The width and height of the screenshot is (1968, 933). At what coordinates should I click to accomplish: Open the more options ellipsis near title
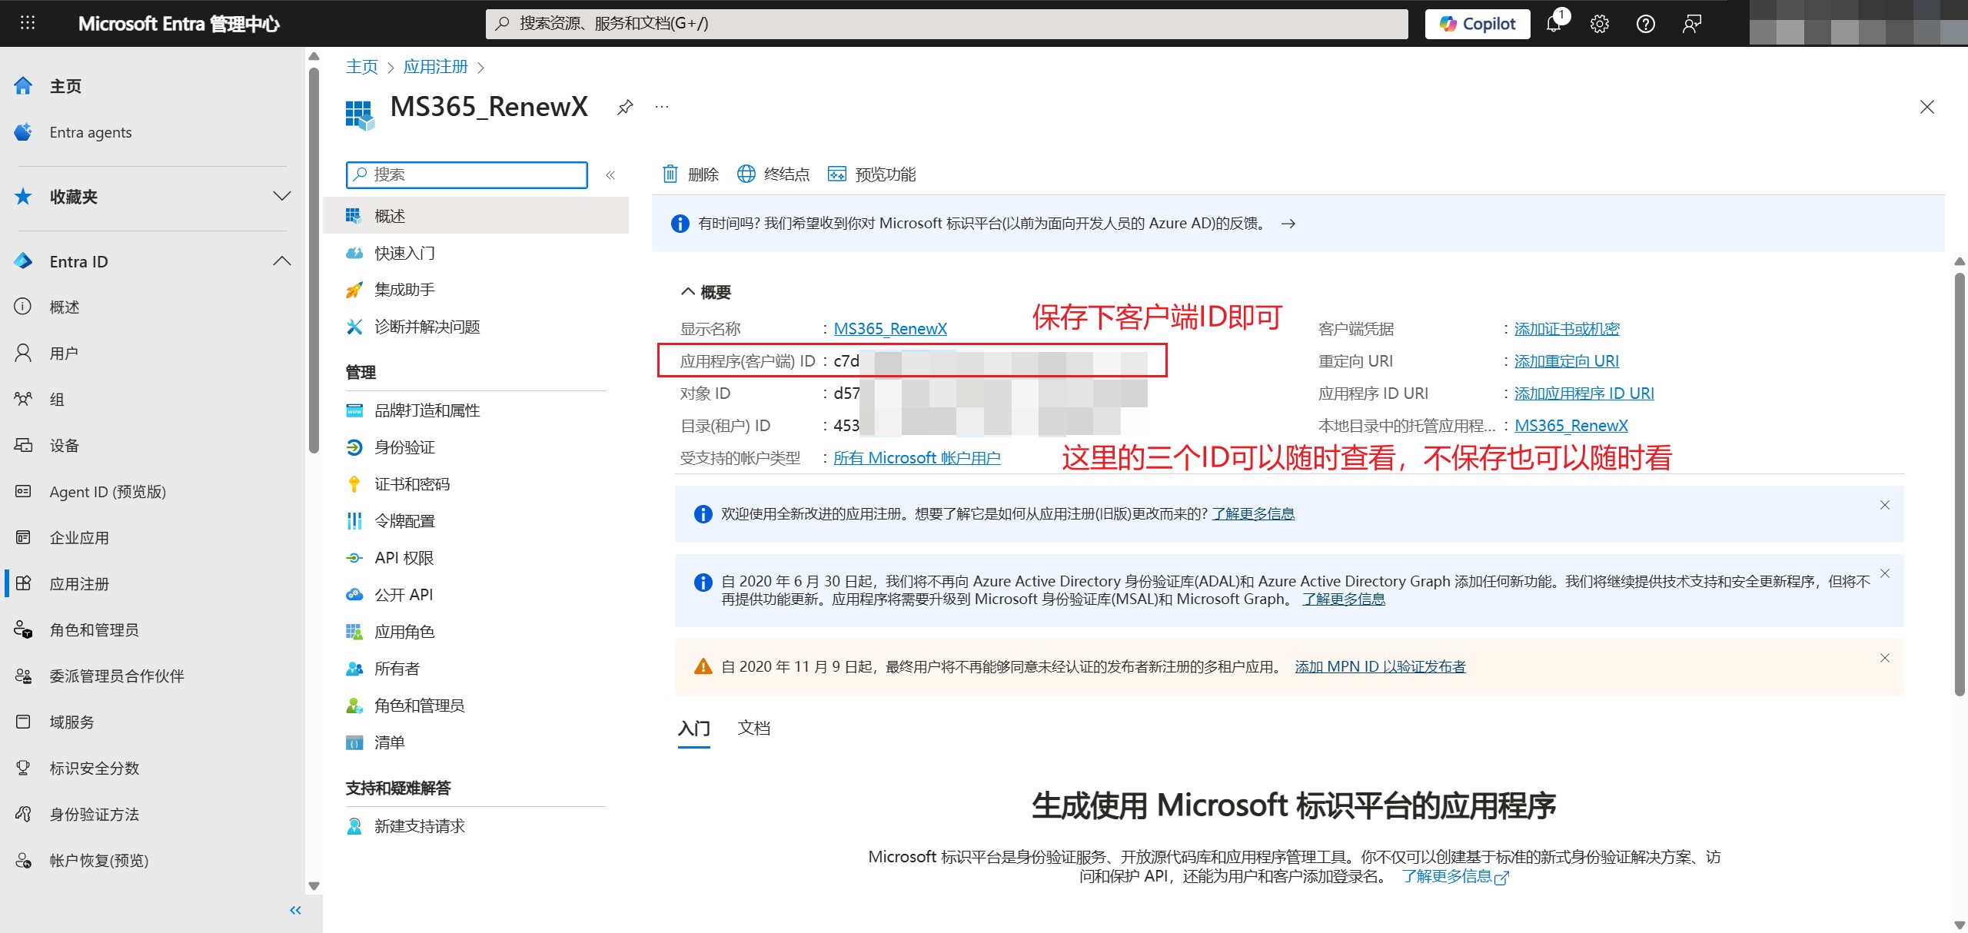(x=662, y=107)
